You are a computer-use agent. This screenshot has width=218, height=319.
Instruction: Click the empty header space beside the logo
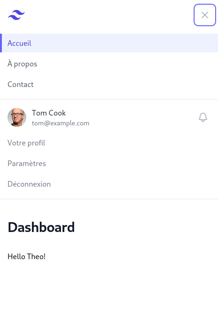coord(109,15)
